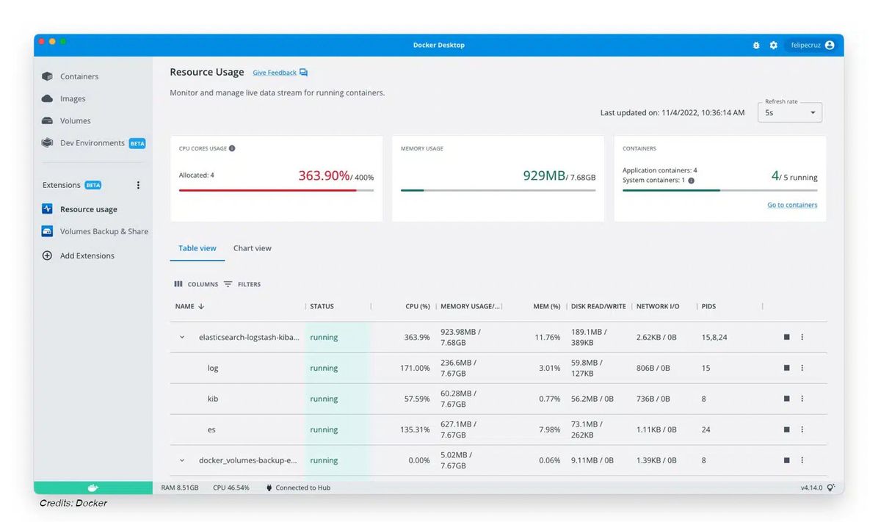Open the Refresh rate dropdown
This screenshot has height=522, width=881.
pos(790,112)
